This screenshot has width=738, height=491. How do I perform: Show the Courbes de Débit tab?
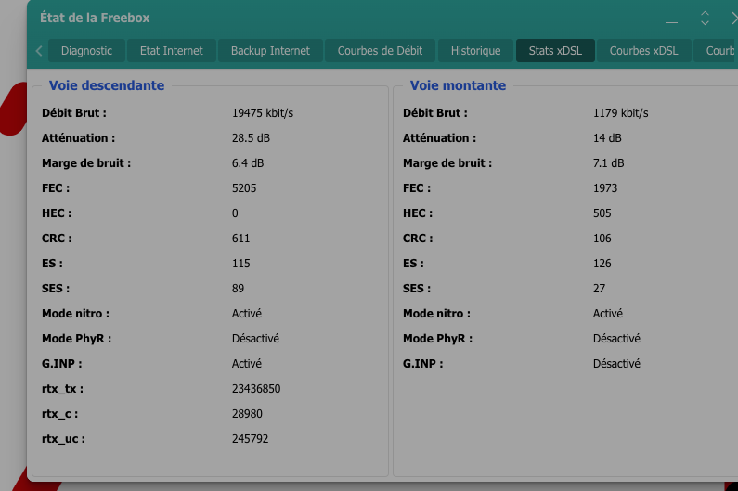click(380, 51)
